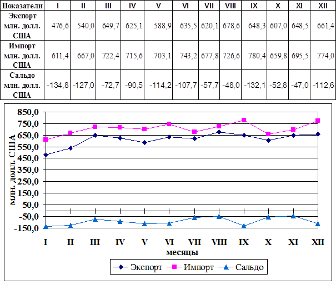Click the Сальдо млн. долл. США row header
Screen dimensions: 336x299
coord(22,84)
